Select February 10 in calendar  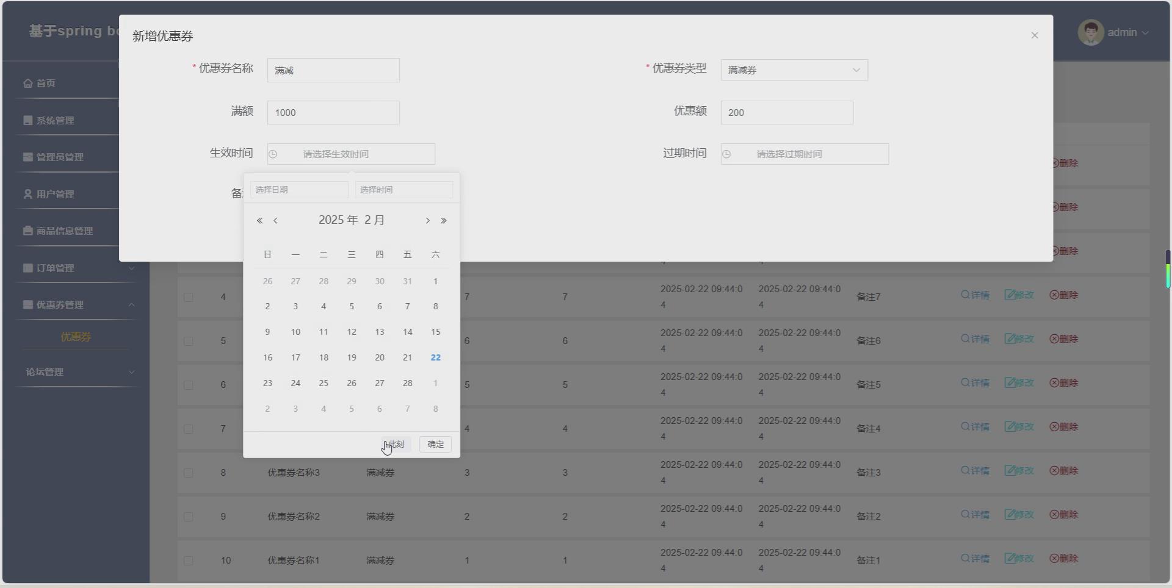pos(295,332)
